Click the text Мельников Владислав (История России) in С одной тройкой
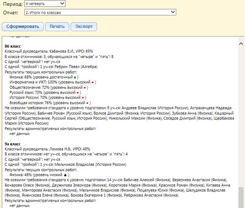This screenshot has width=245, height=208. pos(90,164)
